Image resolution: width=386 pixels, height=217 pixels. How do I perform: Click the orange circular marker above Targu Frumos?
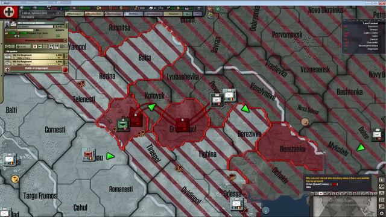click(15, 179)
